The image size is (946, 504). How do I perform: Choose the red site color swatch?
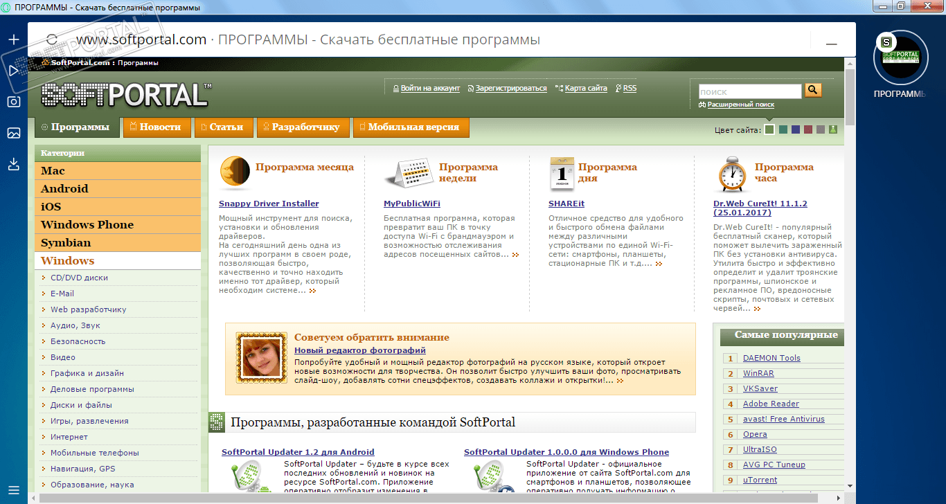808,129
